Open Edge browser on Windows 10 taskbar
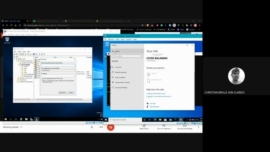Screen dimensions: 270x152 155,119
